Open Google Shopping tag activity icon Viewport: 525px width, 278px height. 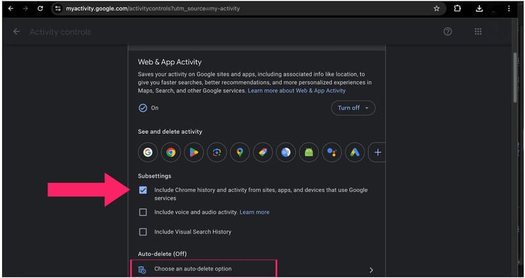(263, 153)
